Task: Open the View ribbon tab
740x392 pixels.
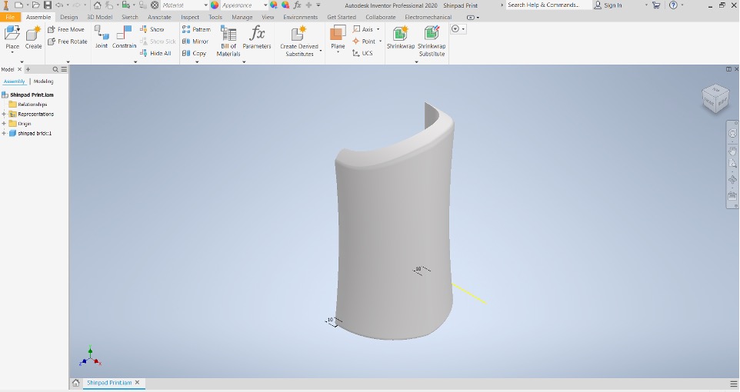Action: [268, 17]
